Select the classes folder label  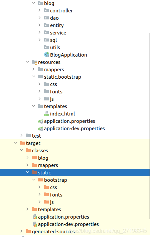pyautogui.click(x=40, y=151)
